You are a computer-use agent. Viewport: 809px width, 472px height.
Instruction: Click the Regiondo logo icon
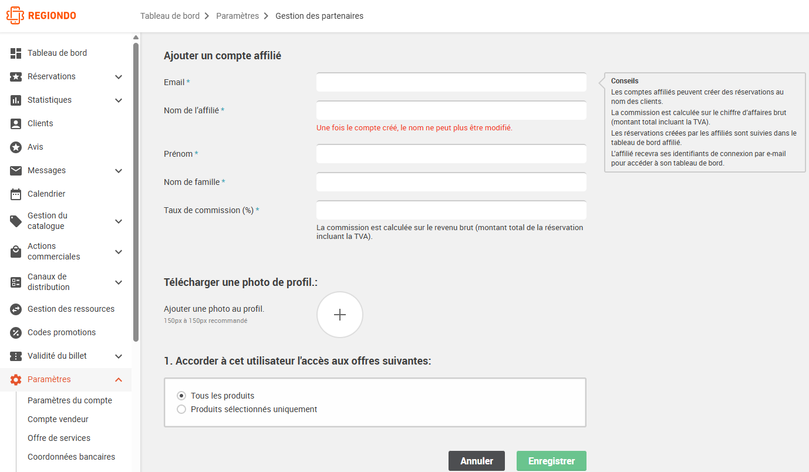pyautogui.click(x=15, y=15)
